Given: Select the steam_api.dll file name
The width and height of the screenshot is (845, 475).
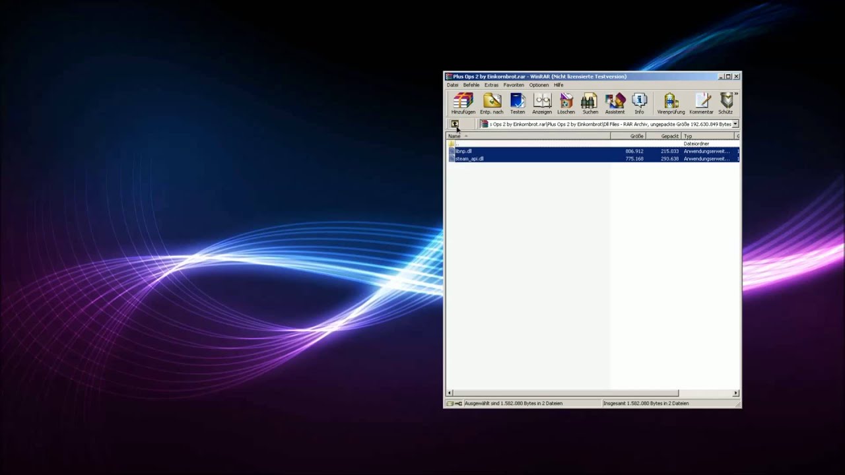Looking at the screenshot, I should tap(469, 158).
